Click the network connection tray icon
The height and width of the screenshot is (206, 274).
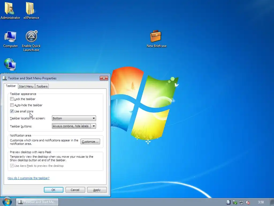tap(241, 202)
